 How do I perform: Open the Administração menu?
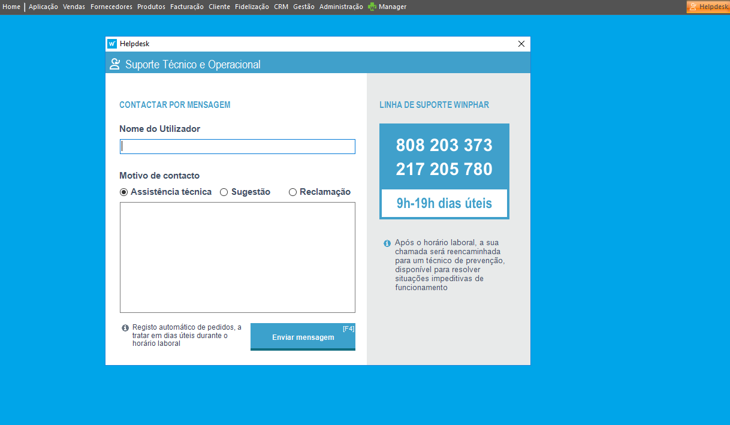(x=341, y=7)
